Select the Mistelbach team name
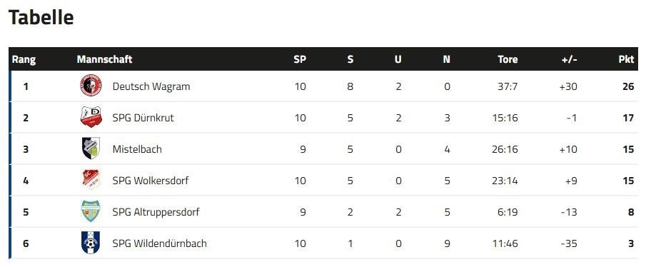 point(137,149)
